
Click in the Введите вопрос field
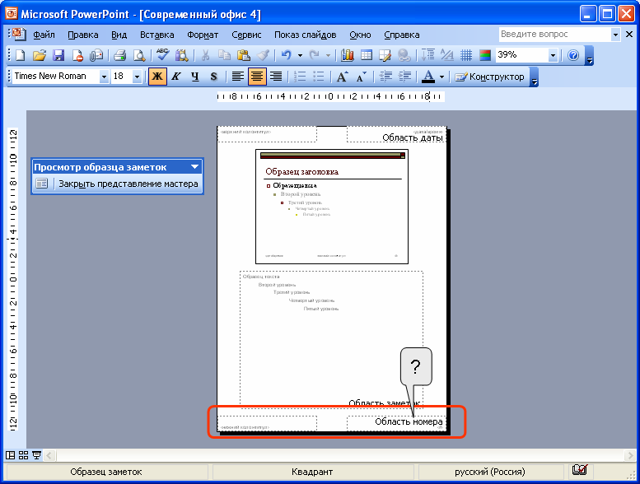[555, 35]
